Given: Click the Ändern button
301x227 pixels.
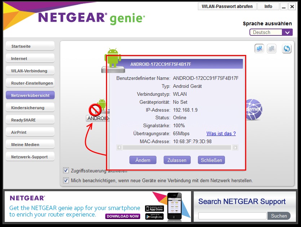Looking at the screenshot, I should [143, 160].
